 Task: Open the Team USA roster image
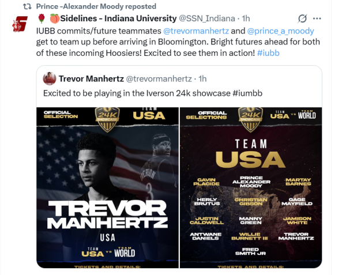[251, 188]
